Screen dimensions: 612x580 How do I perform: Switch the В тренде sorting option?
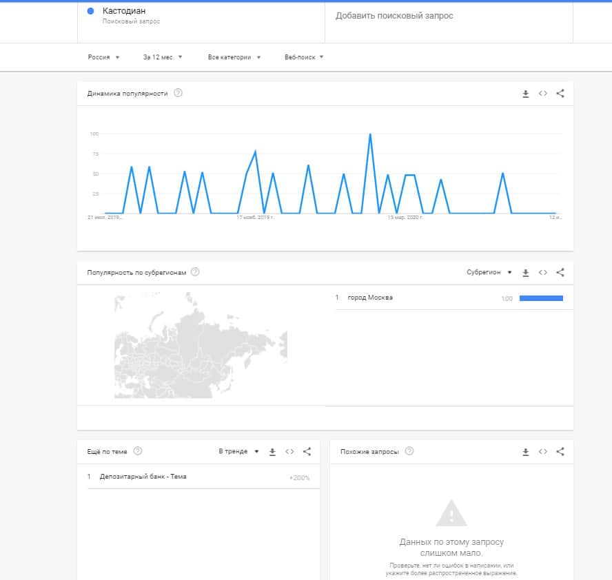[238, 452]
